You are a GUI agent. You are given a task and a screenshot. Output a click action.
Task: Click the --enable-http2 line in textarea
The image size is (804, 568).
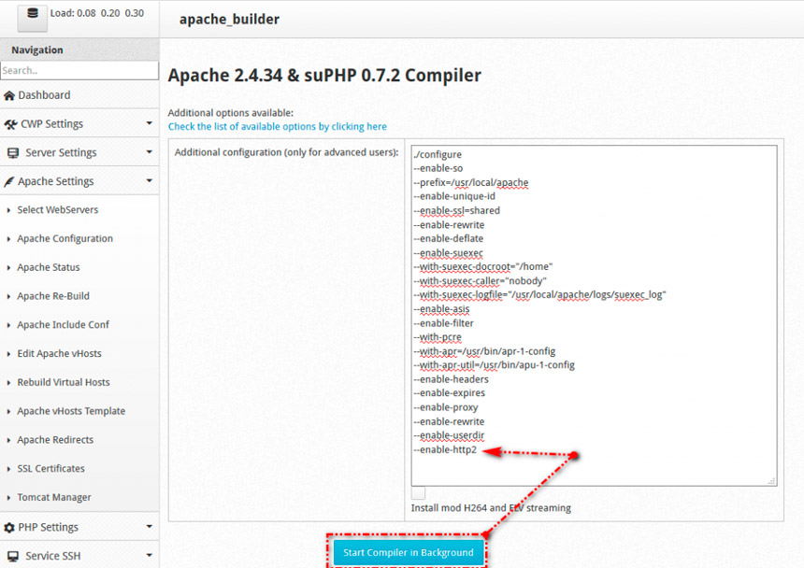(445, 449)
